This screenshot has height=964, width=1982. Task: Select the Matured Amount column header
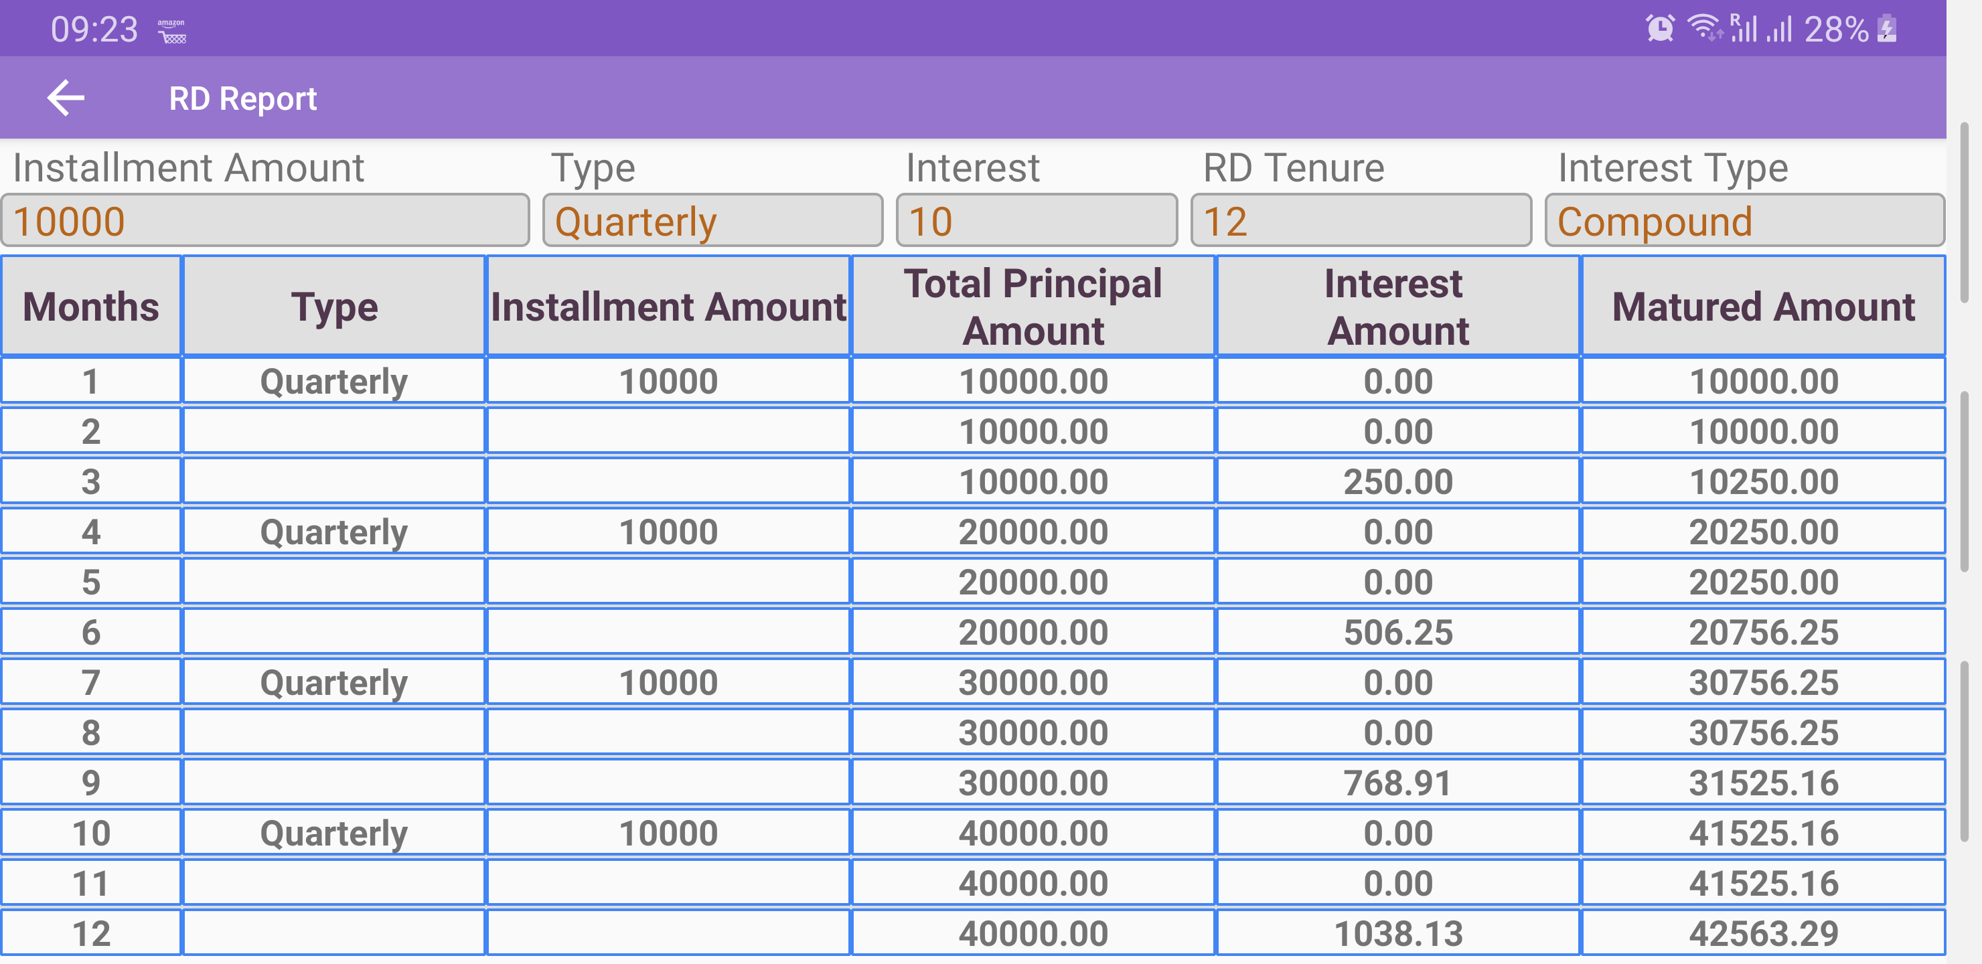pyautogui.click(x=1763, y=306)
